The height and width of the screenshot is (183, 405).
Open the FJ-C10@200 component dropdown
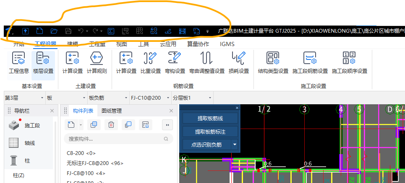point(150,98)
